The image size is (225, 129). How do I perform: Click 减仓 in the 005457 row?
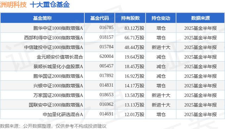coord(161,66)
